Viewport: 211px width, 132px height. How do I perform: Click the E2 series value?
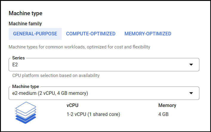[x=15, y=65]
